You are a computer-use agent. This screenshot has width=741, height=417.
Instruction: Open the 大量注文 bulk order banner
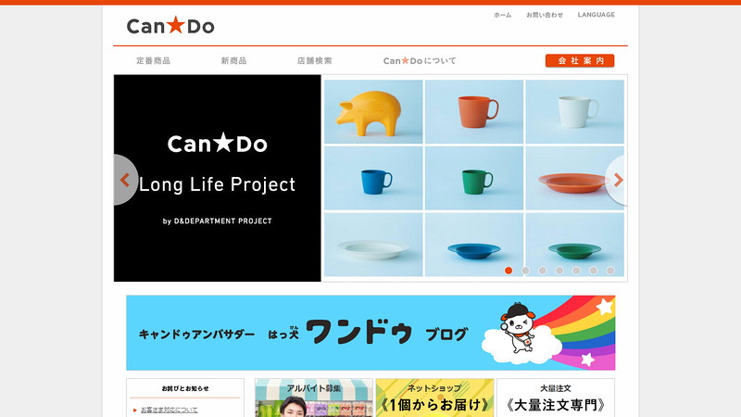pos(556,398)
